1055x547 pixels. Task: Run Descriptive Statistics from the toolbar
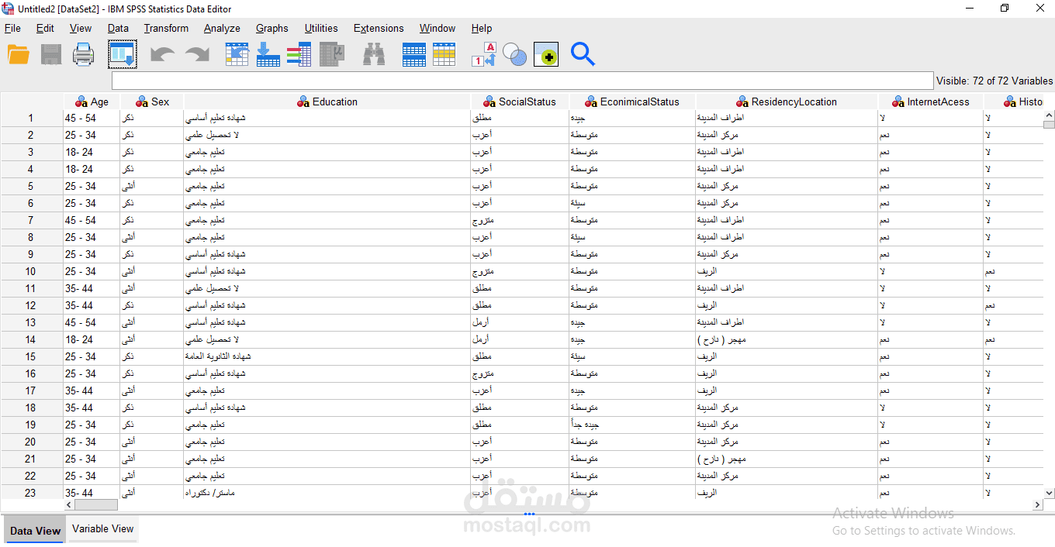click(332, 54)
